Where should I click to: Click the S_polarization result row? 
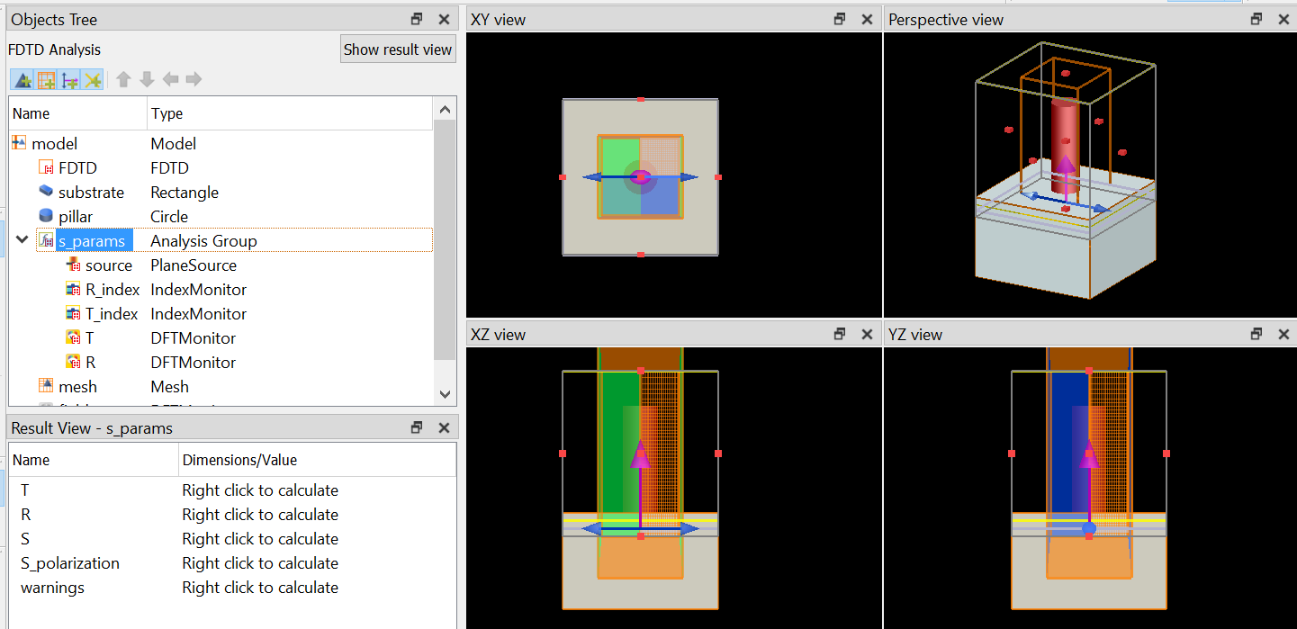[x=232, y=563]
